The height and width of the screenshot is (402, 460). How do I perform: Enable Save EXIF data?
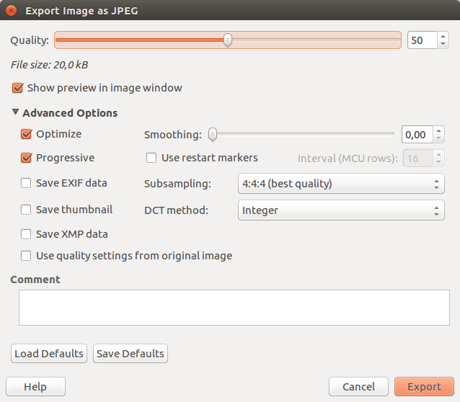click(x=27, y=184)
